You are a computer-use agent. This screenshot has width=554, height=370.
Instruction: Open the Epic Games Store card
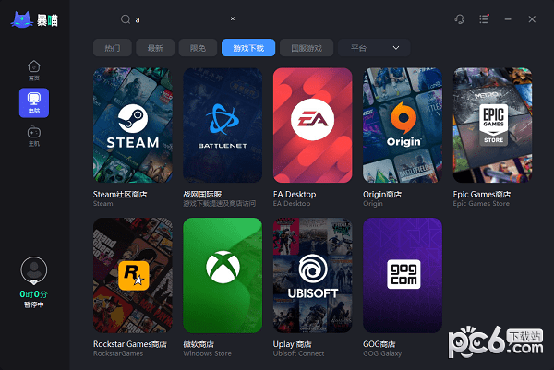[x=492, y=125]
